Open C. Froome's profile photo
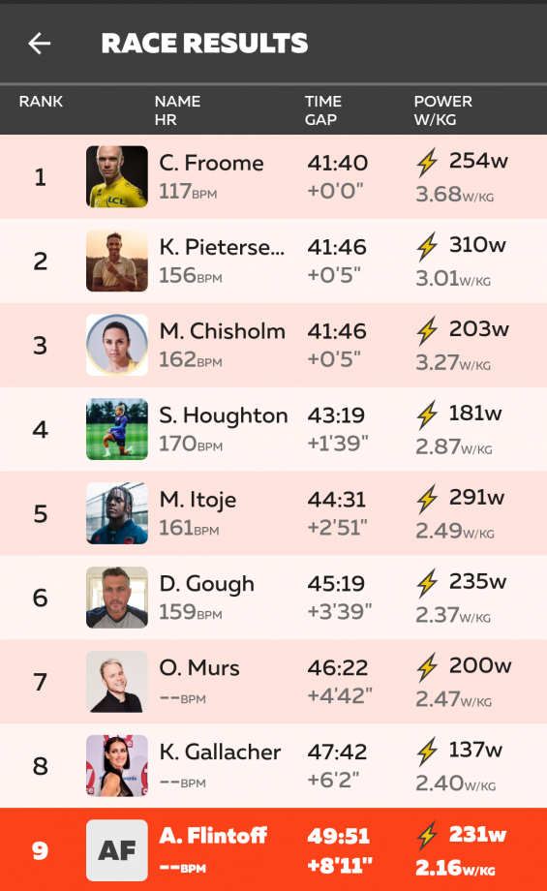This screenshot has width=547, height=891. (x=117, y=176)
